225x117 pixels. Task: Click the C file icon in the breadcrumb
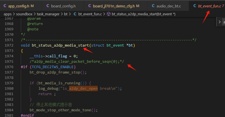(x=75, y=14)
